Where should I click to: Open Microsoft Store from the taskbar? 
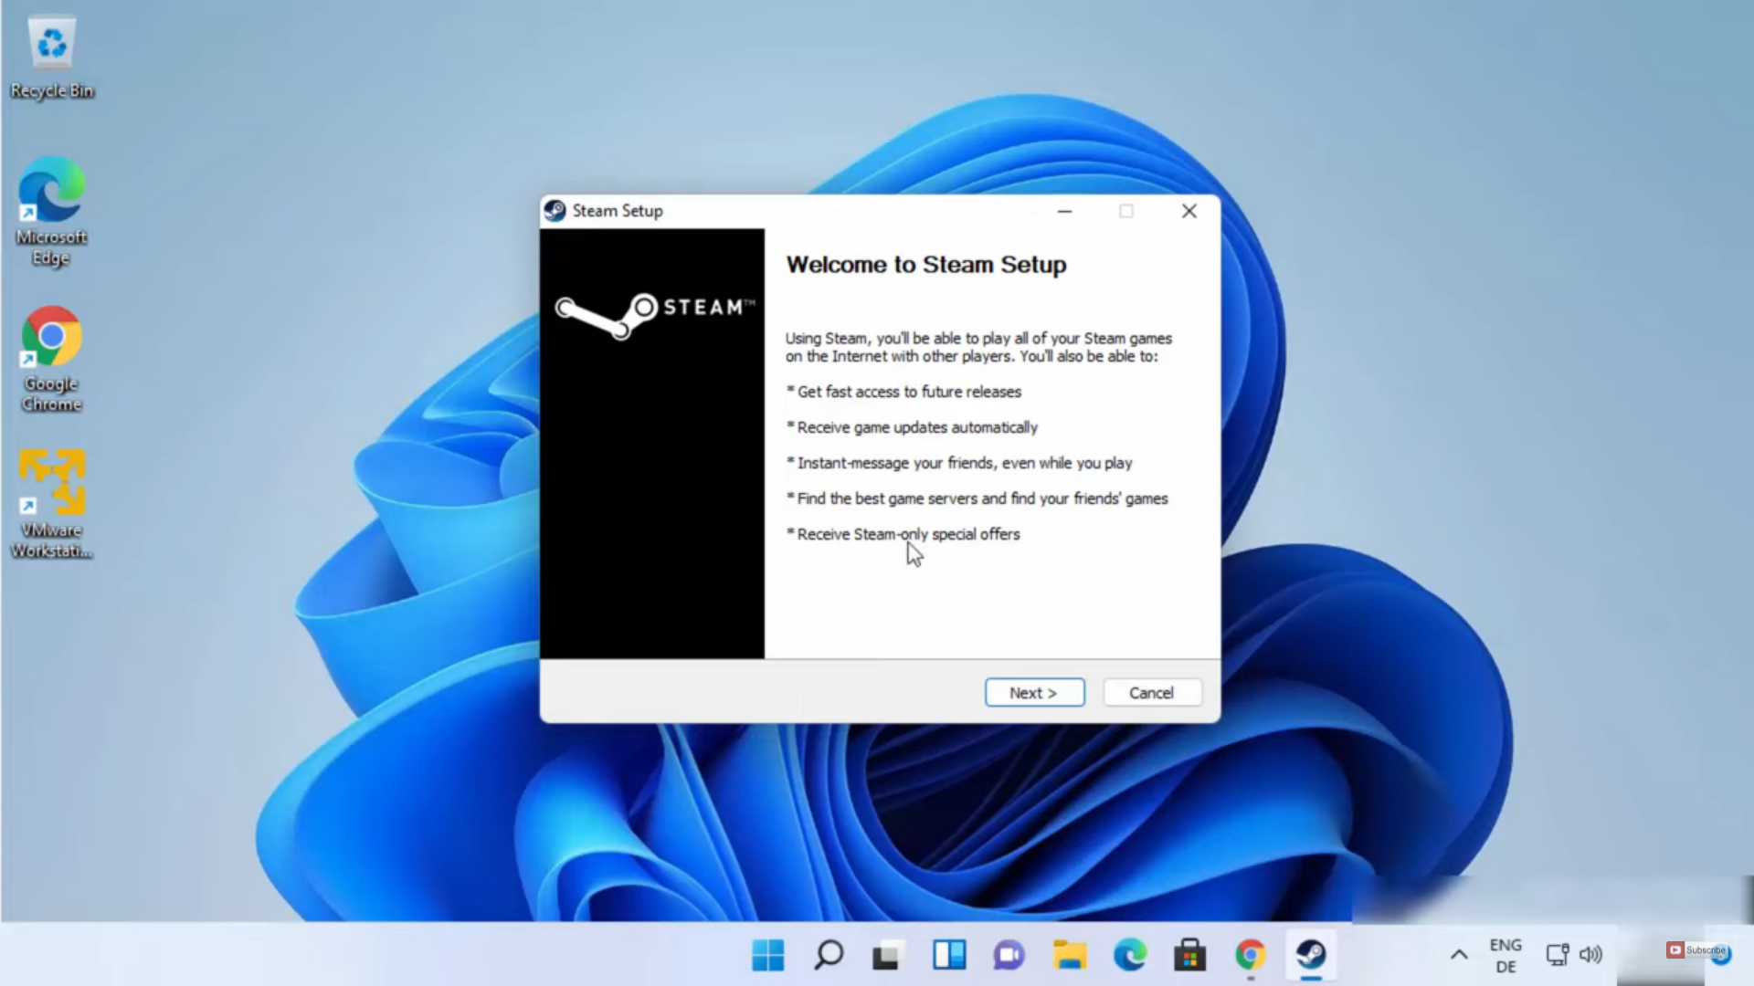pos(1189,955)
